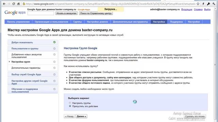218x122 pixels.
Task: Open Пользователи и группы wizard section
Action: click(x=33, y=48)
